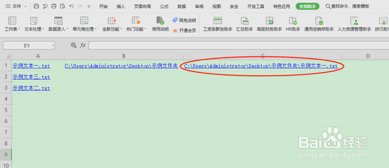Click the Save icon in quick toolbar

click(x=36, y=7)
